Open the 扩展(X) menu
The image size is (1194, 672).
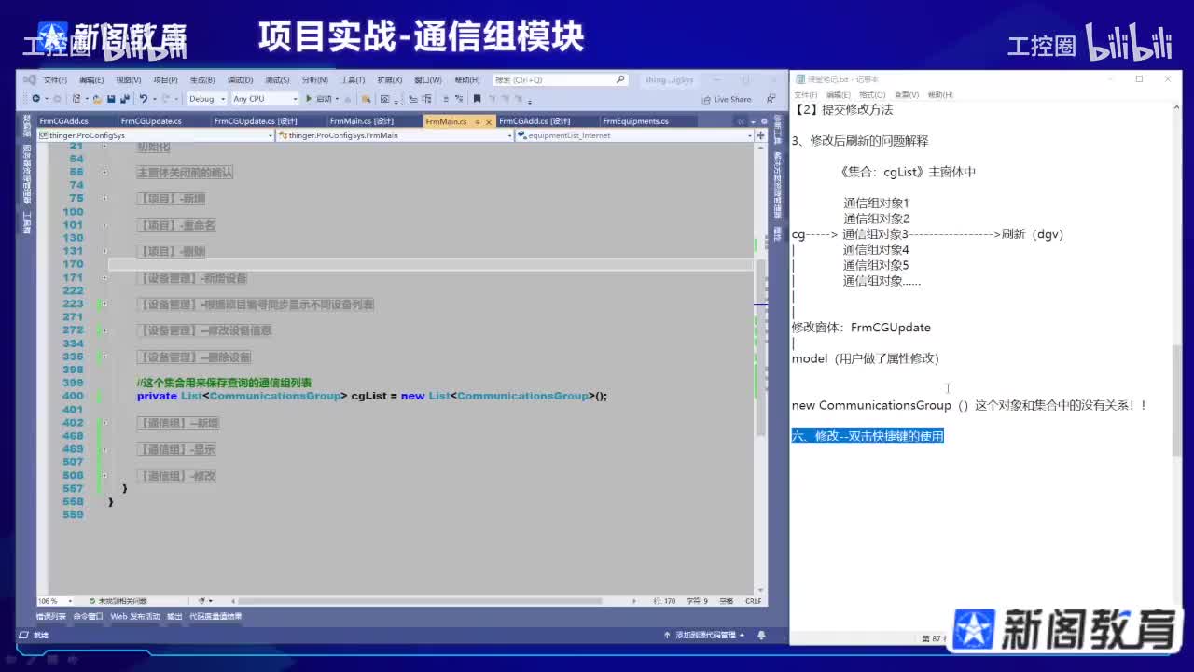tap(389, 80)
